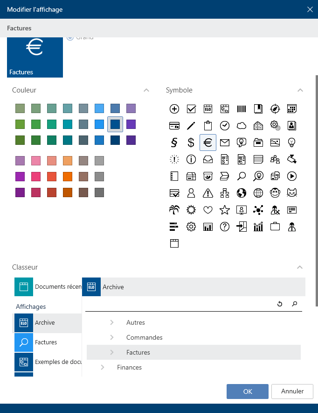The image size is (318, 413).
Task: Choose the dollar sign symbol
Action: coord(191,142)
